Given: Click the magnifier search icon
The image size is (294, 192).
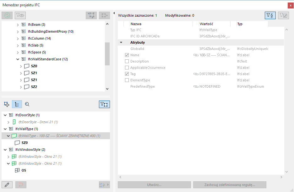Looking at the screenshot, I should point(27,104).
